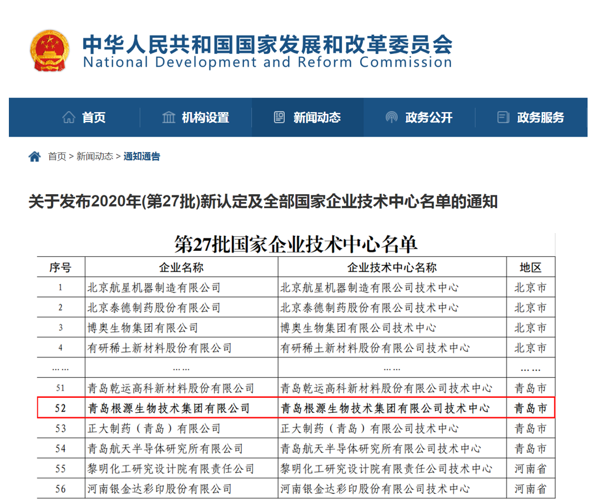The image size is (592, 500).
Task: Click the newspaper icon beside 新闻动态
Action: 280,118
